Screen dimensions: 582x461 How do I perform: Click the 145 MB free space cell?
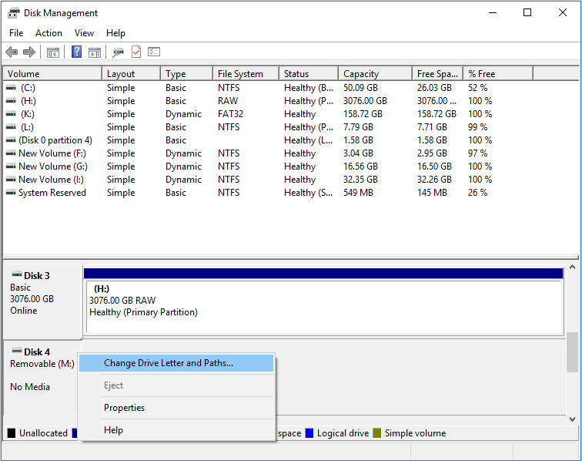click(432, 193)
